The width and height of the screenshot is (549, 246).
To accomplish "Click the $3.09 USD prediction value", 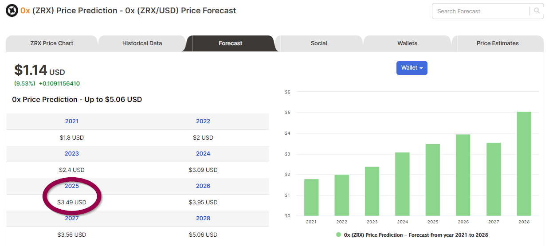I will tap(203, 170).
